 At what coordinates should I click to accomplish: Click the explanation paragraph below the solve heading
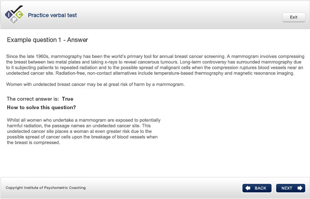(x=84, y=131)
